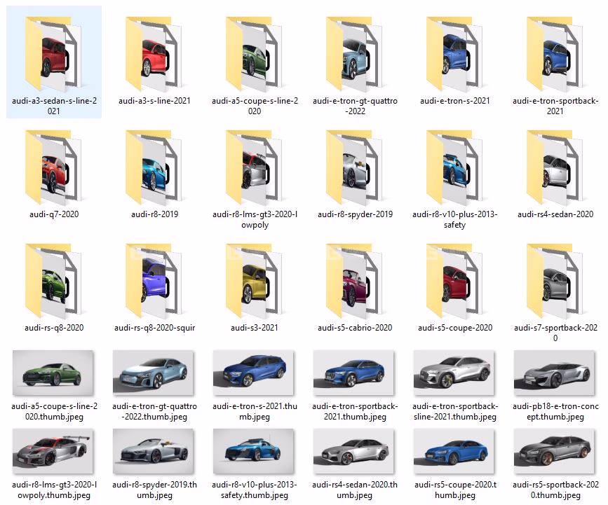Viewport: 608px width, 505px height.
Task: Open the audi-rs4-sedan-2020 folder icon
Action: pyautogui.click(x=555, y=167)
